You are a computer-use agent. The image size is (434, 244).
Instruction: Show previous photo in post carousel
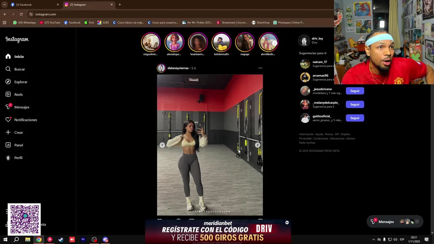(162, 145)
